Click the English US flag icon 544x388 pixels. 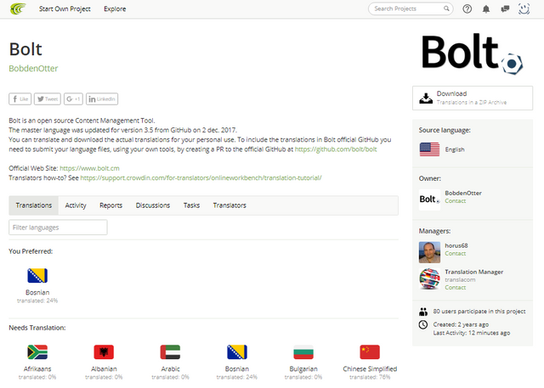point(429,149)
